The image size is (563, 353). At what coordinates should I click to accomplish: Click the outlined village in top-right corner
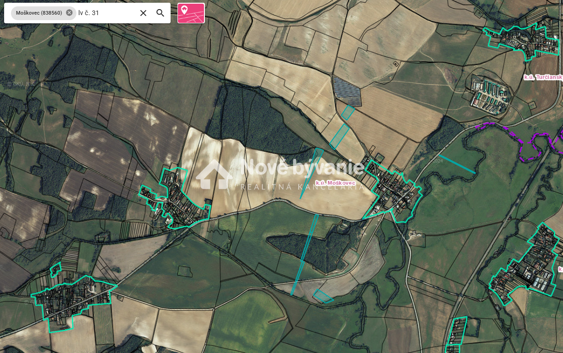tap(524, 41)
